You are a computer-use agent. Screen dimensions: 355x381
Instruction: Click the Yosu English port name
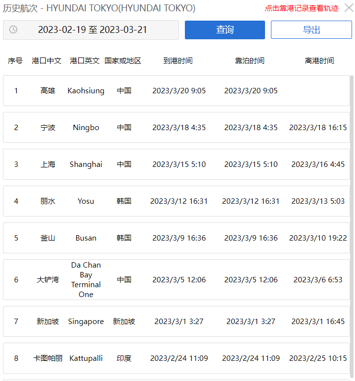click(x=86, y=201)
